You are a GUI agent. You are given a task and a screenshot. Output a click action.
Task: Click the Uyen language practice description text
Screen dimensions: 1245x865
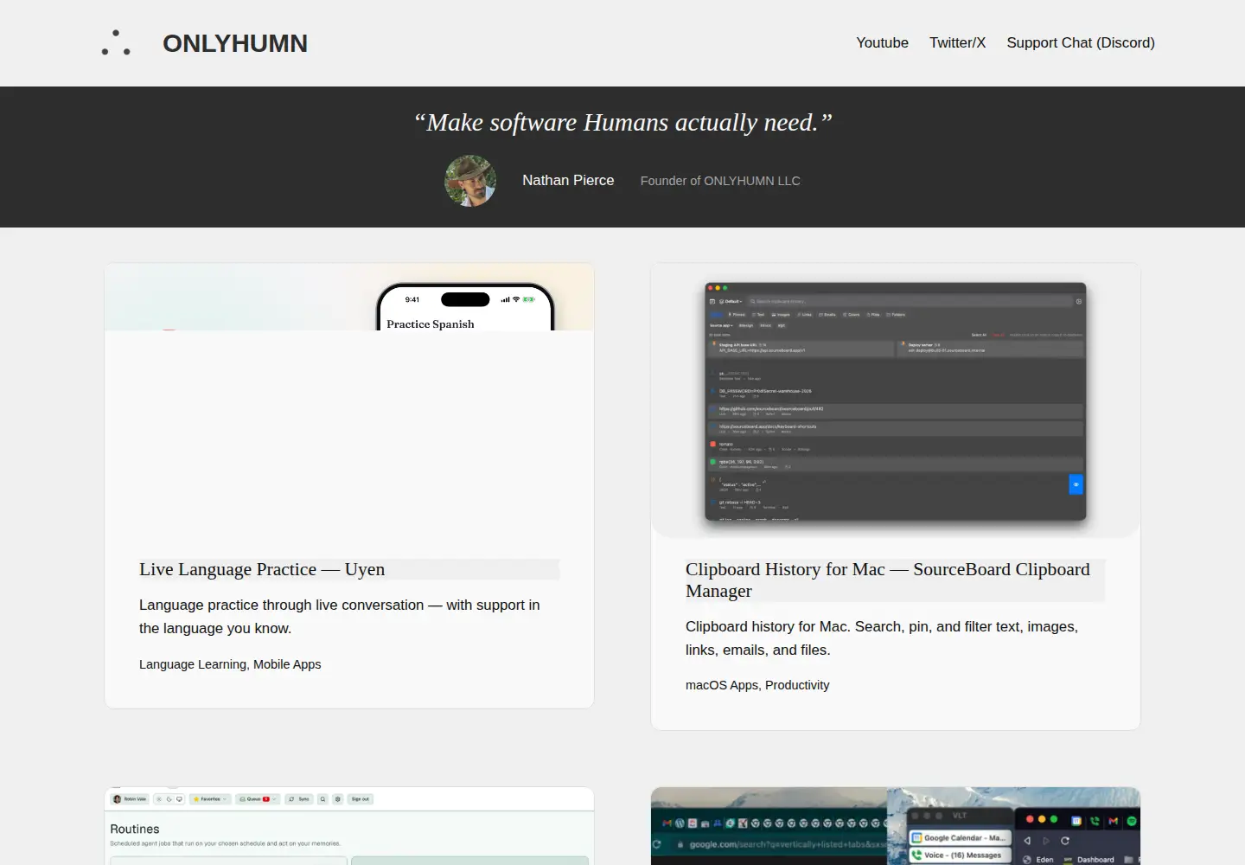(x=340, y=617)
